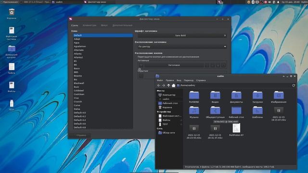Select the PortProton-97 document file

coord(236,130)
